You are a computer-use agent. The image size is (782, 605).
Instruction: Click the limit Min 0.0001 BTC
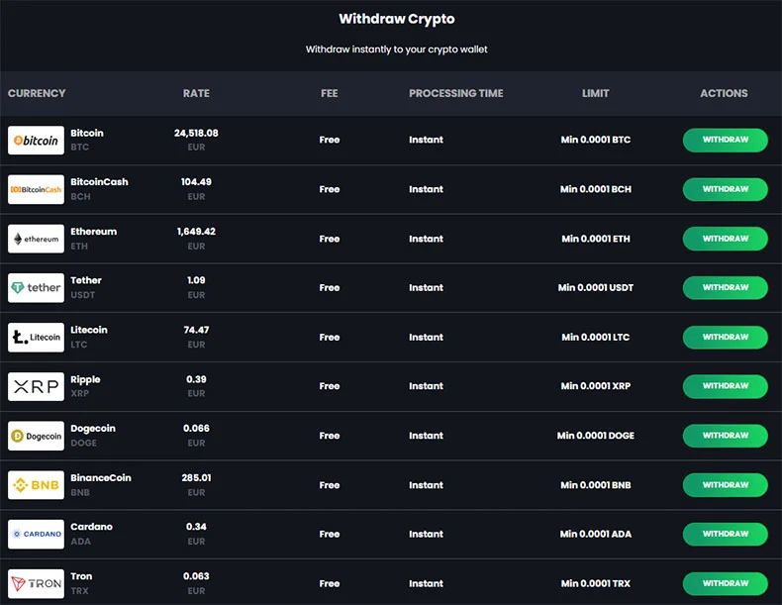(x=596, y=140)
